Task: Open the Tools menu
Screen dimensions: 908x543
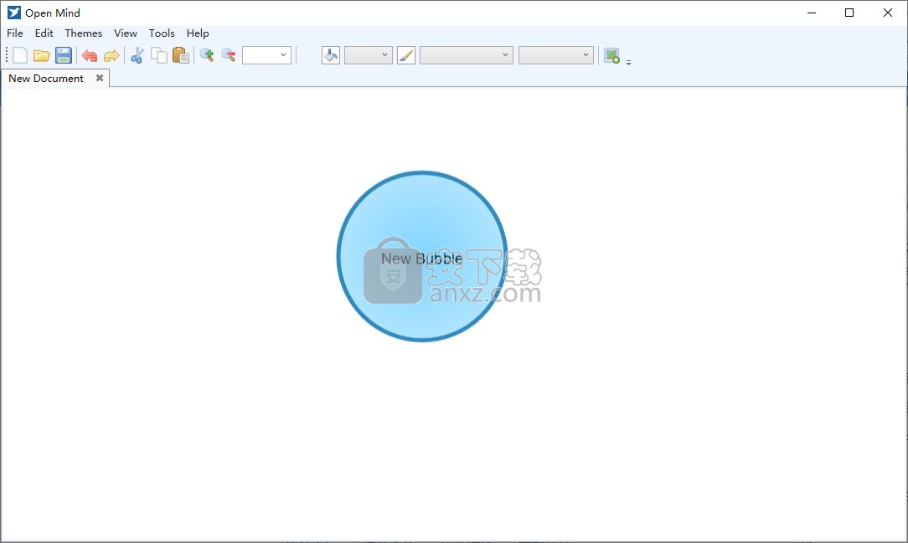Action: [x=162, y=33]
